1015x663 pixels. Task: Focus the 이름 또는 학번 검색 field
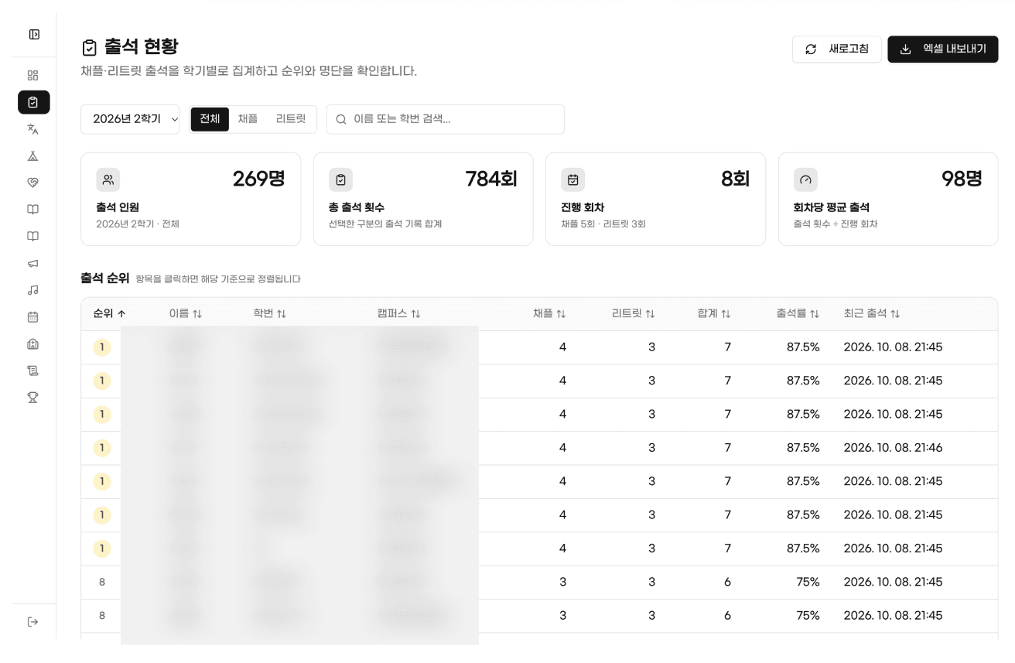pos(446,119)
